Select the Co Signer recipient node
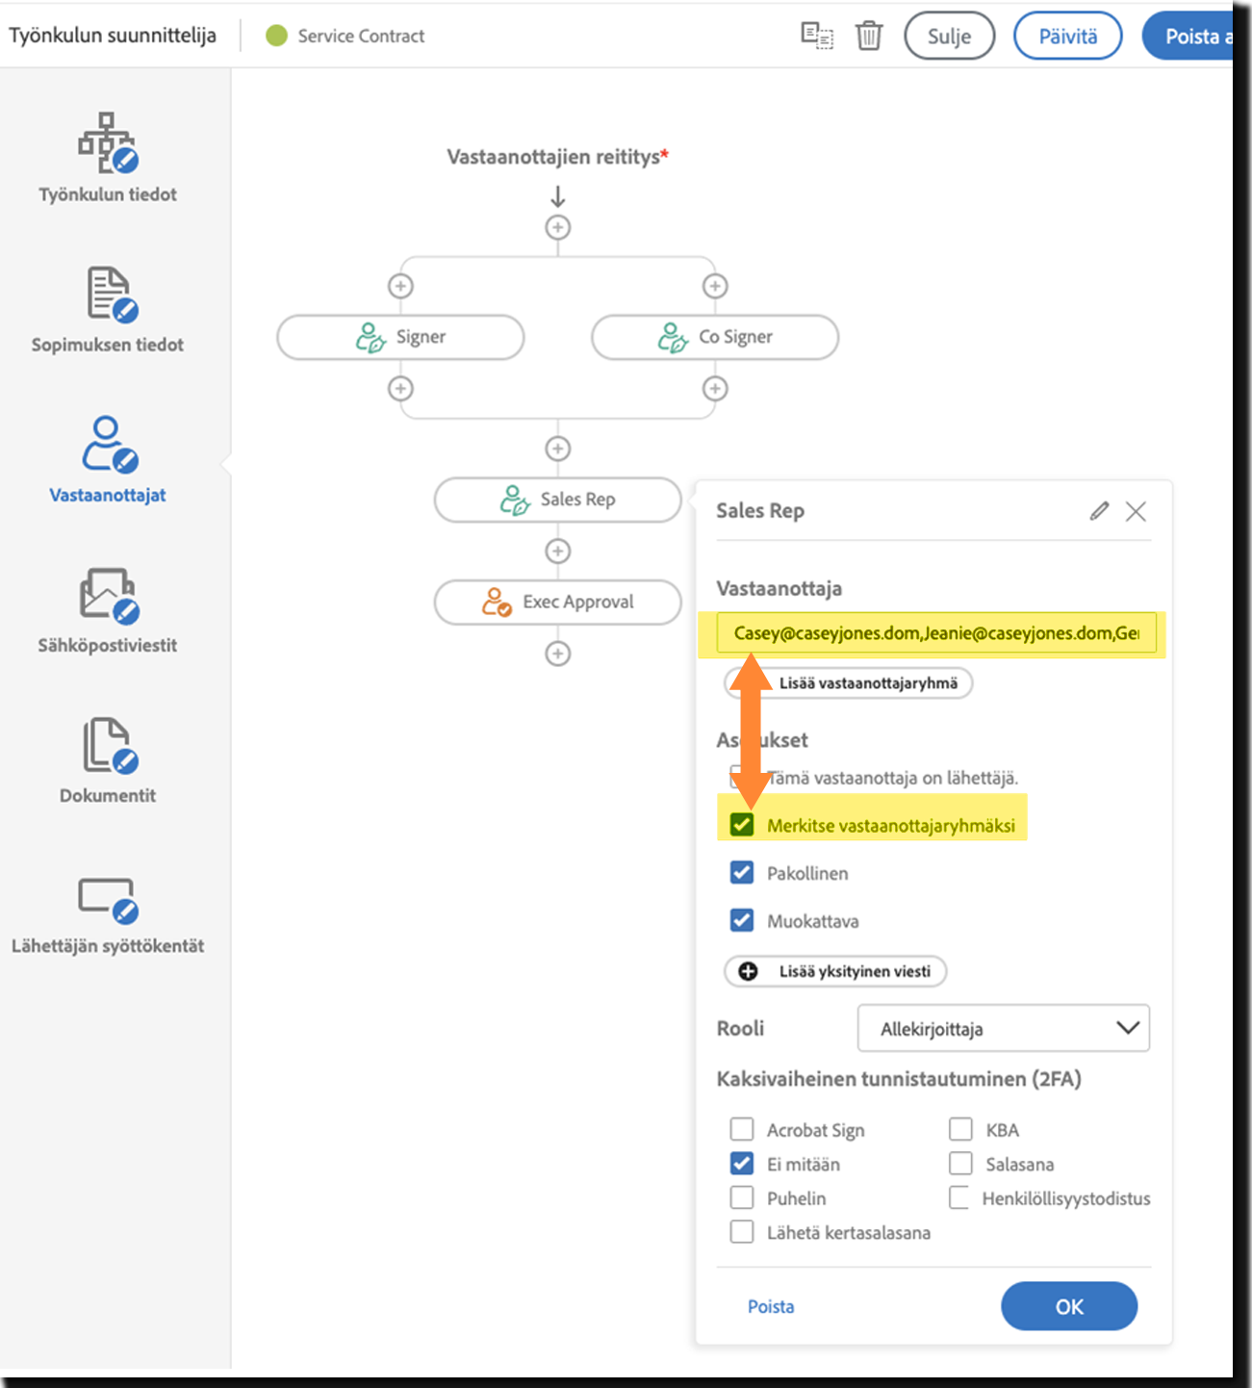Viewport: 1252px width, 1388px height. click(715, 338)
